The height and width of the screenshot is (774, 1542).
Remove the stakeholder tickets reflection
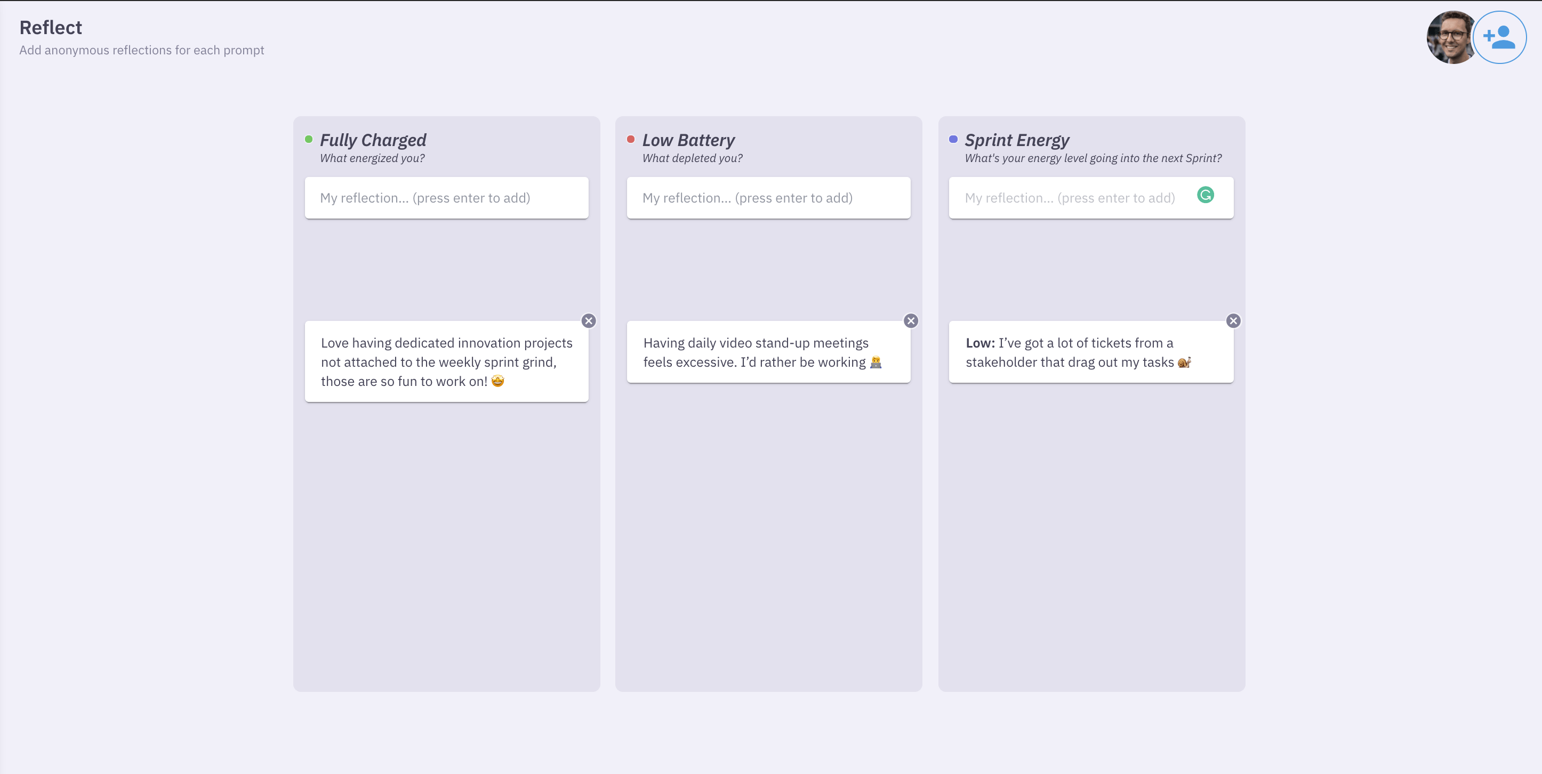click(1233, 320)
